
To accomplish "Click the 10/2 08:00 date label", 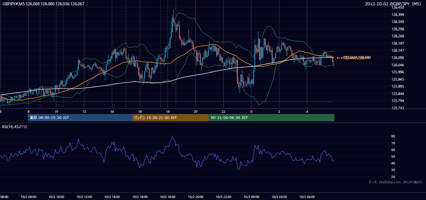I will pyautogui.click(x=28, y=197).
